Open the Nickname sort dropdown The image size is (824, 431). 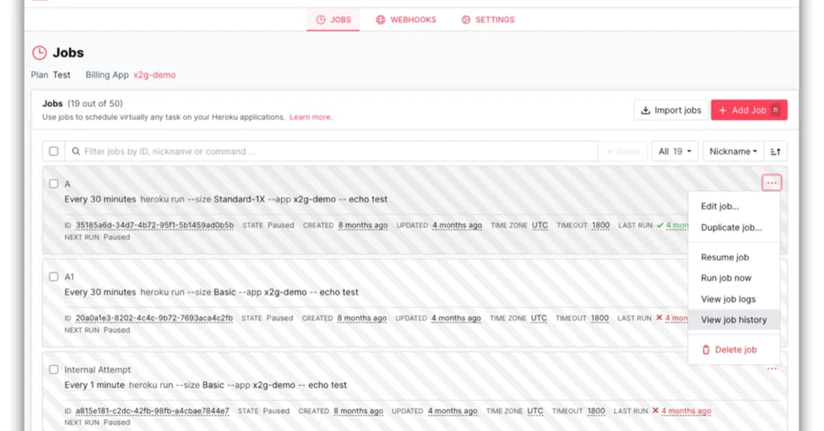click(733, 152)
